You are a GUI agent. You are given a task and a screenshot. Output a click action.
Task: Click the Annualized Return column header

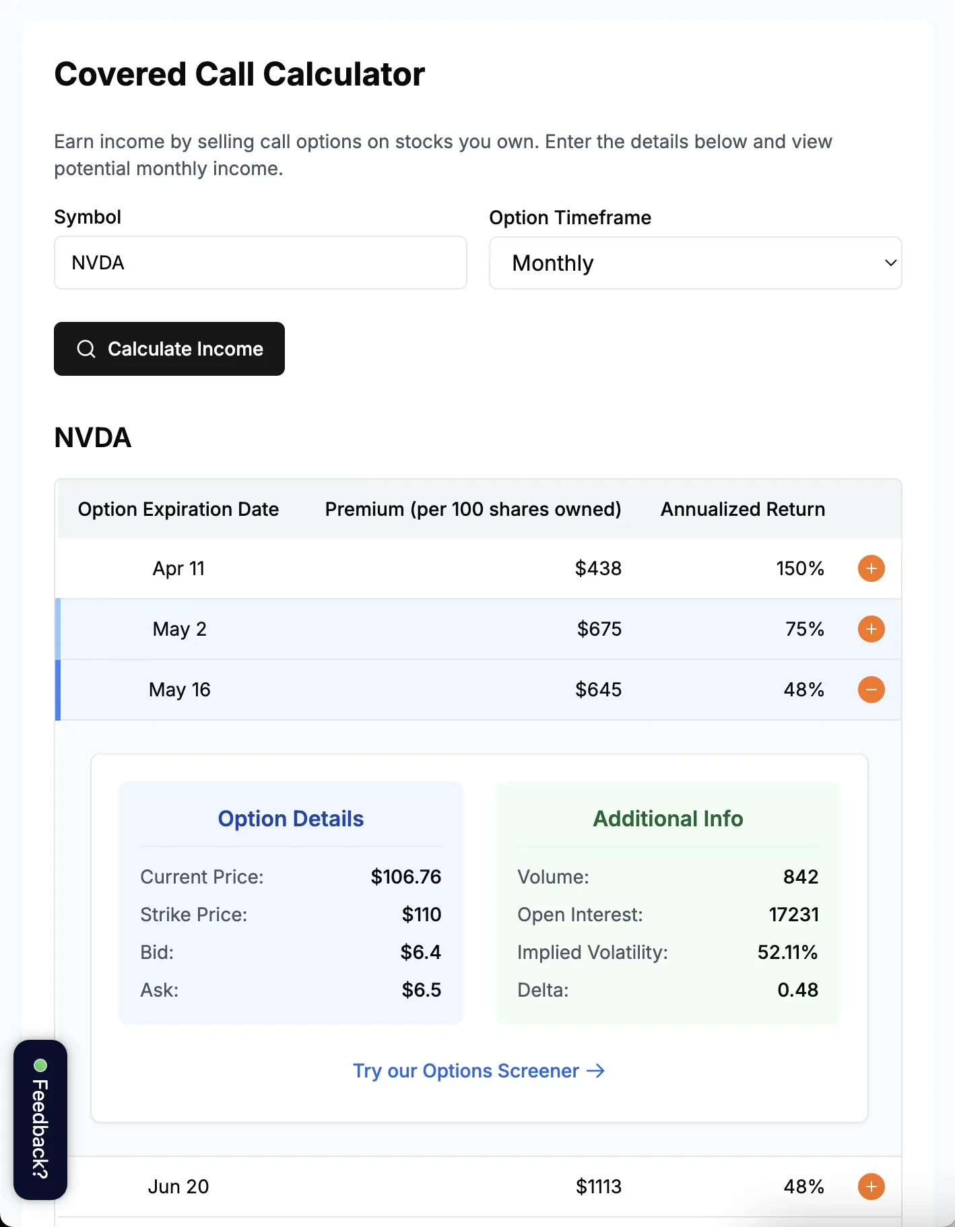[x=743, y=509]
